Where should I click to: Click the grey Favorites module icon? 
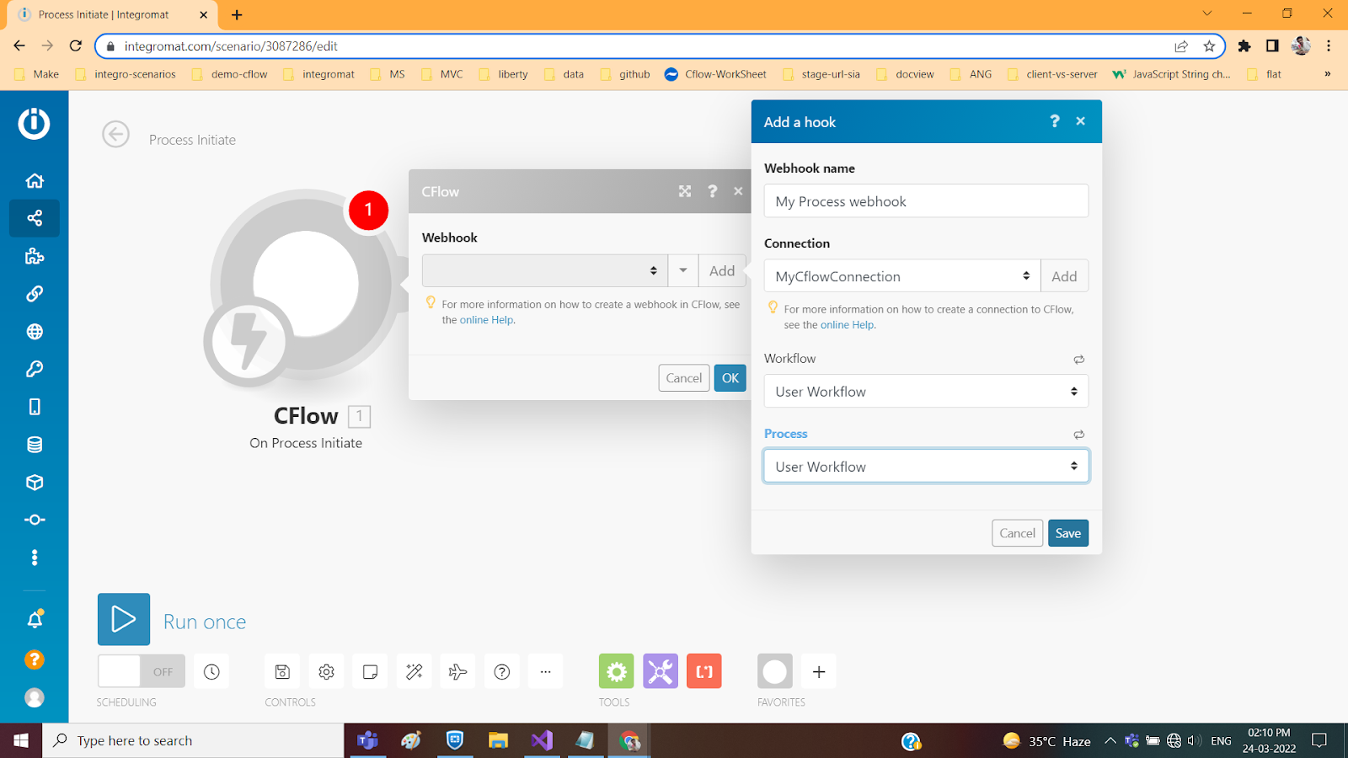click(x=775, y=671)
